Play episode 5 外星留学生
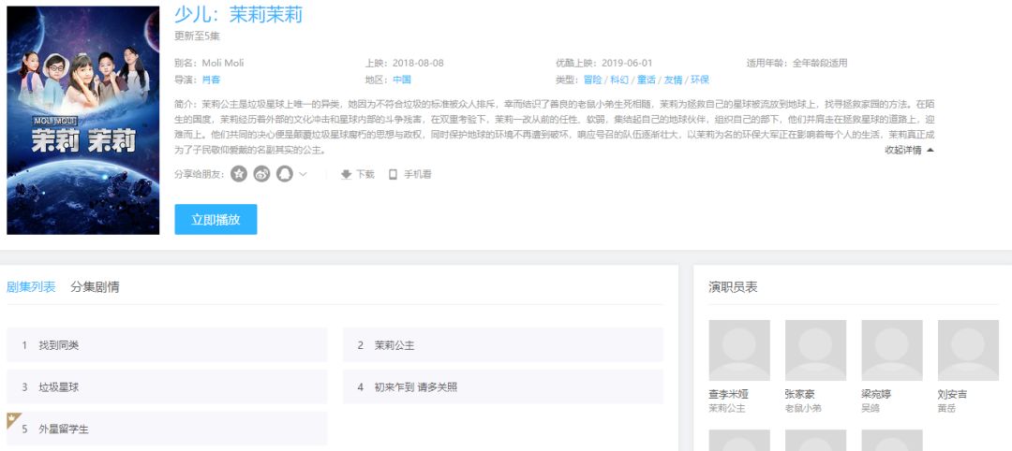The width and height of the screenshot is (1012, 451). 167,429
